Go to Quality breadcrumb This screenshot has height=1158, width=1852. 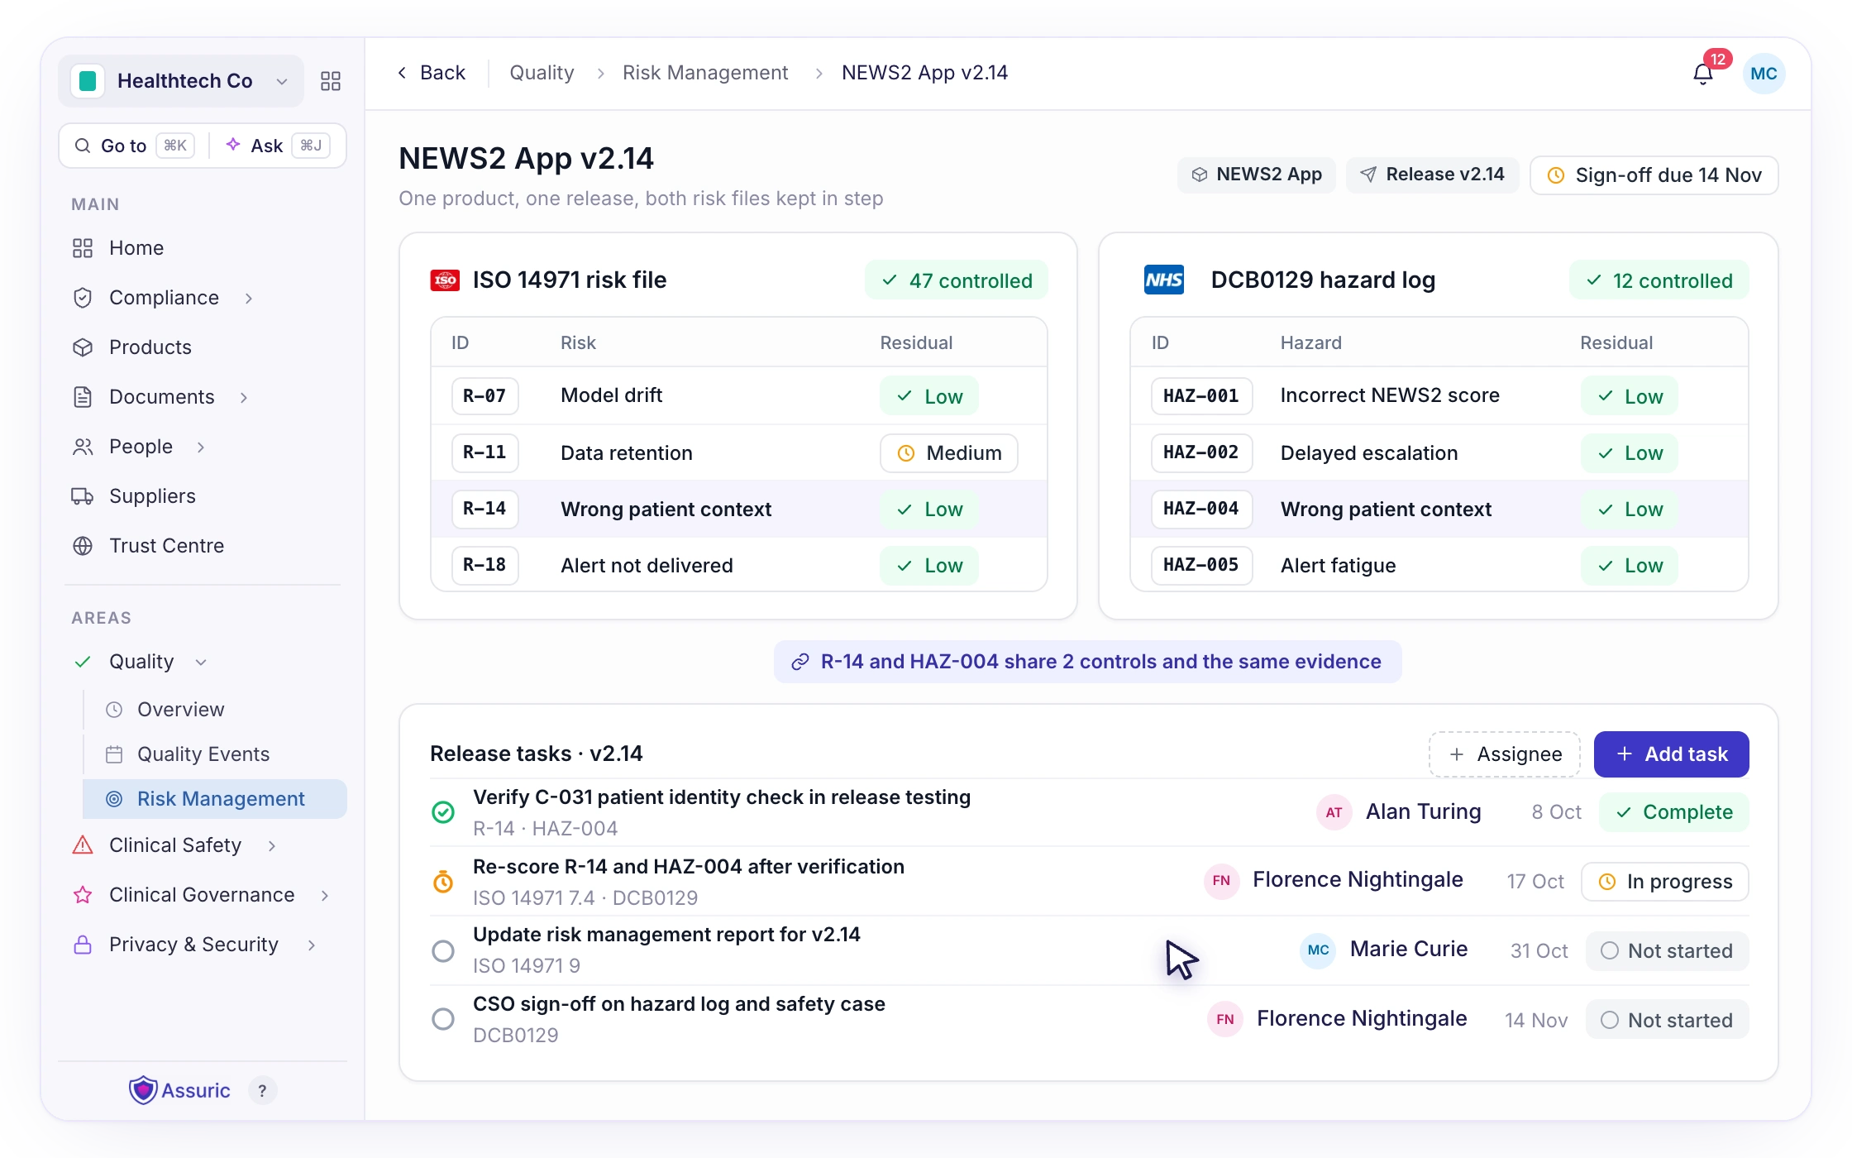pos(542,73)
